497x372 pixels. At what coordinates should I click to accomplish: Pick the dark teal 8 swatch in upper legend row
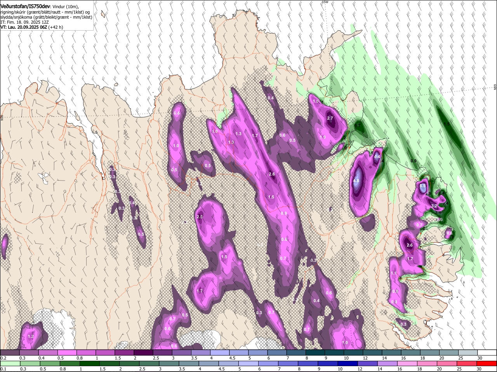[315, 353]
